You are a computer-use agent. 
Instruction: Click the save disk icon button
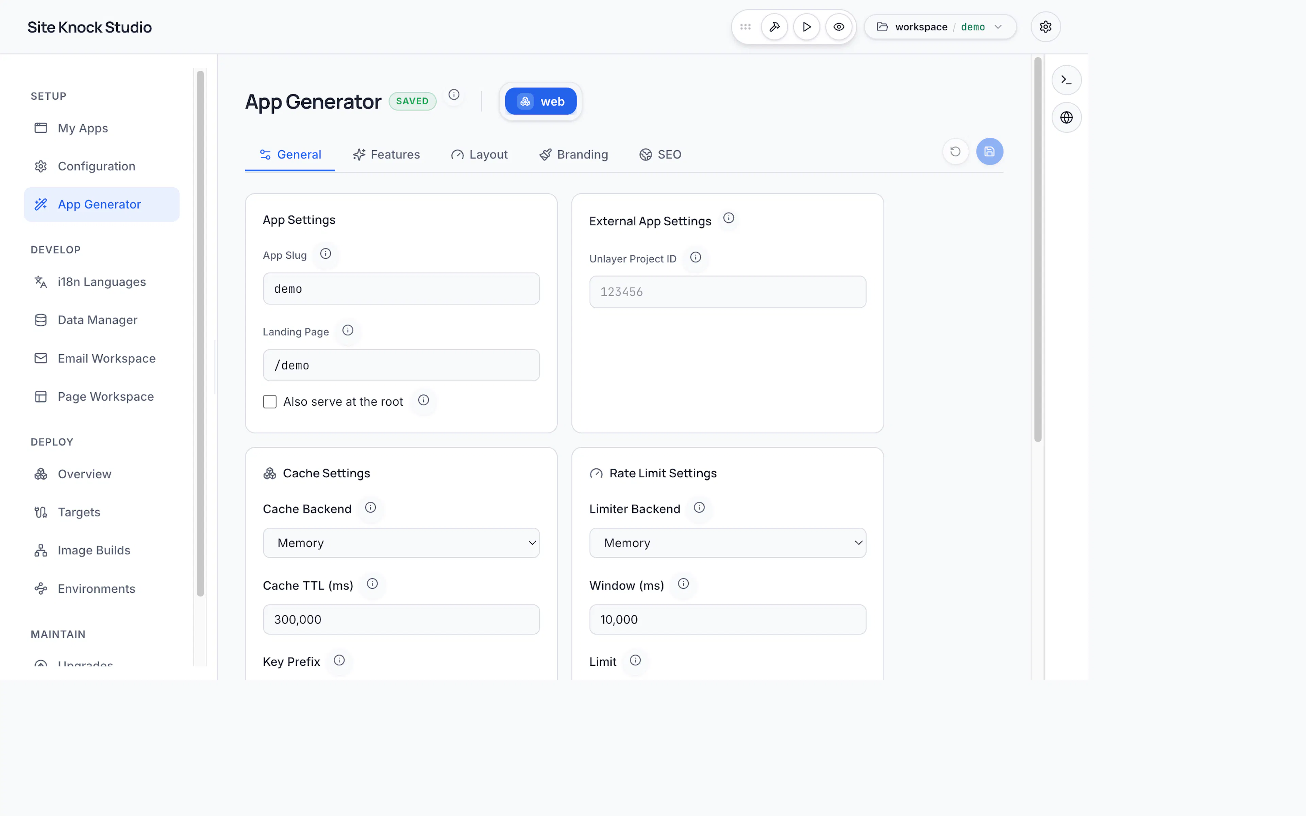point(989,152)
